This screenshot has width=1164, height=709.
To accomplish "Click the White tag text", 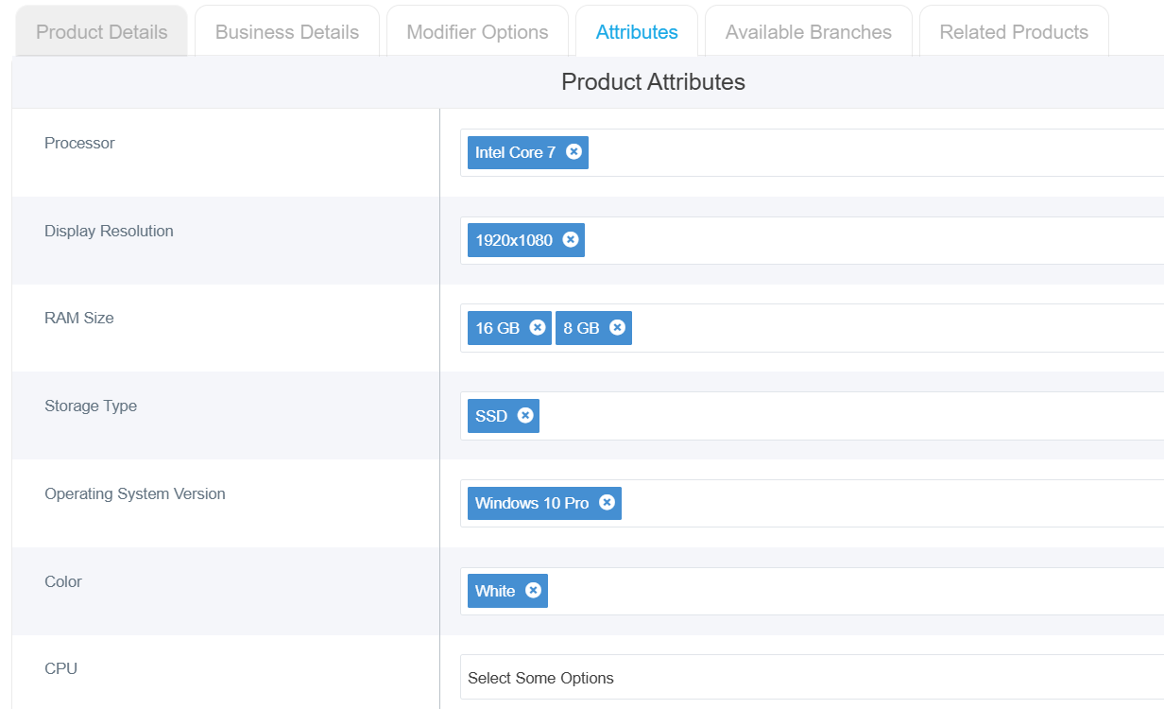I will pos(495,591).
